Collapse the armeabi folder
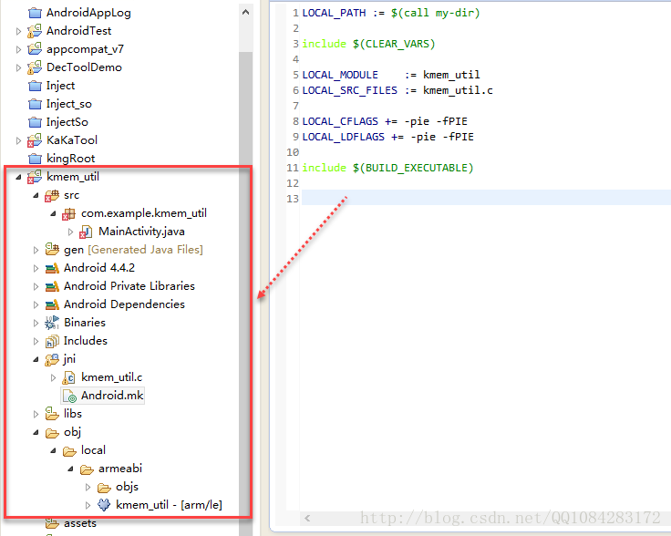This screenshot has width=671, height=536. [x=70, y=469]
